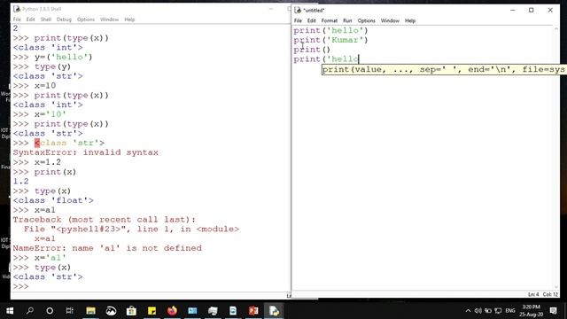
Task: Open Sticky Notes from taskbar
Action: coord(151,311)
